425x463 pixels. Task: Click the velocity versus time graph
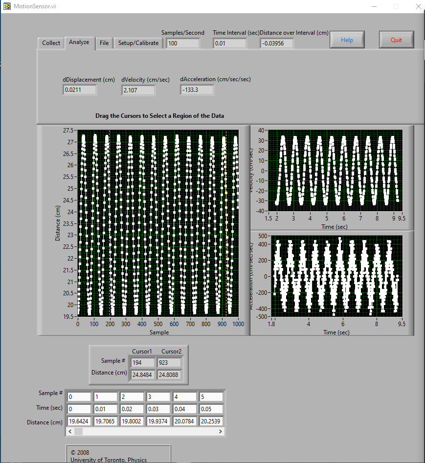tap(335, 170)
